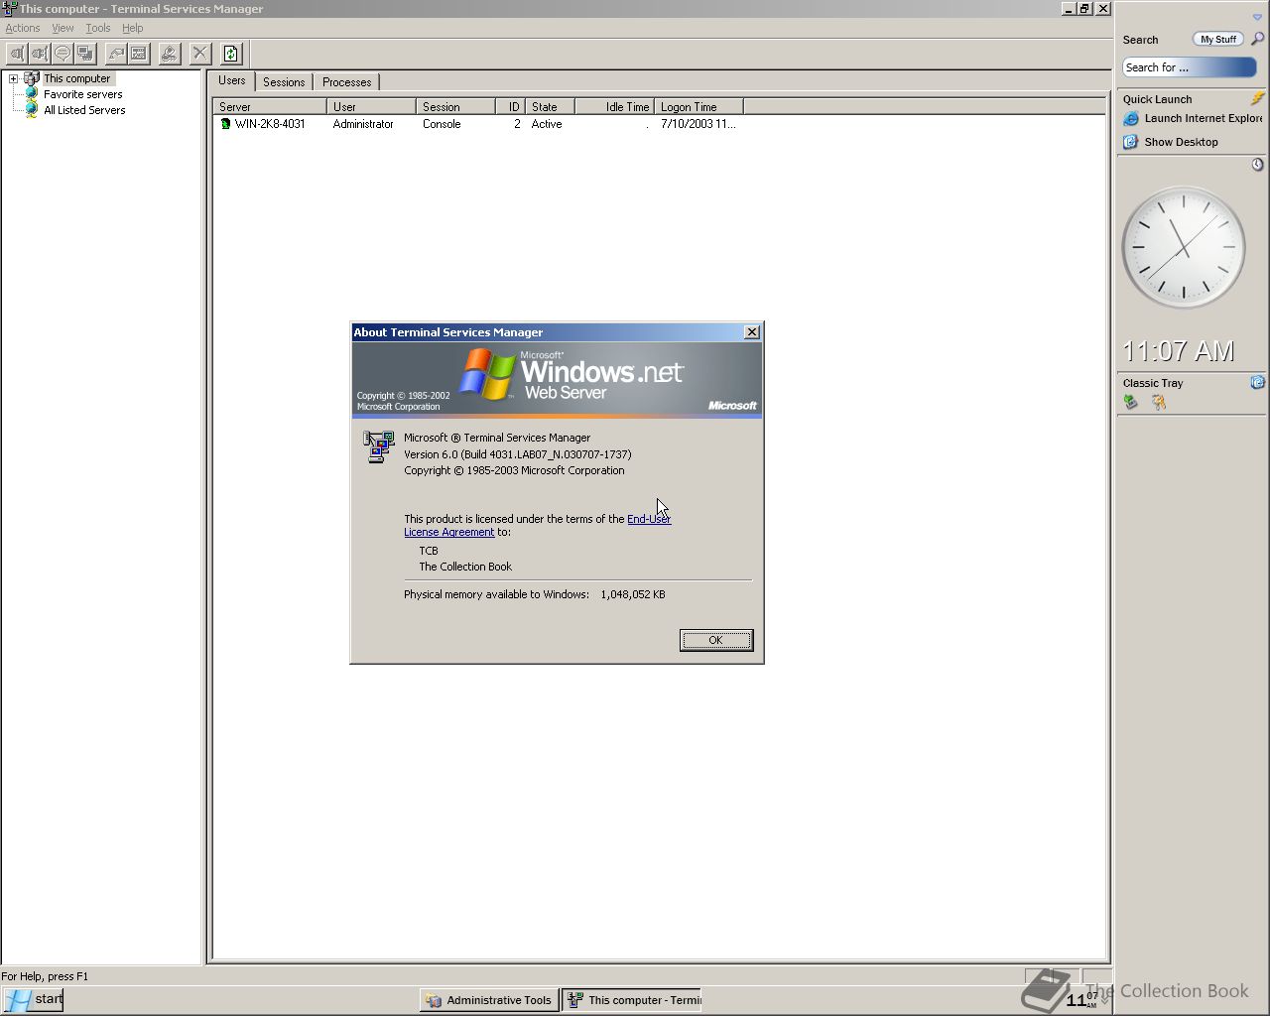Click the small clock tile icon
This screenshot has height=1016, width=1270.
point(1257,165)
